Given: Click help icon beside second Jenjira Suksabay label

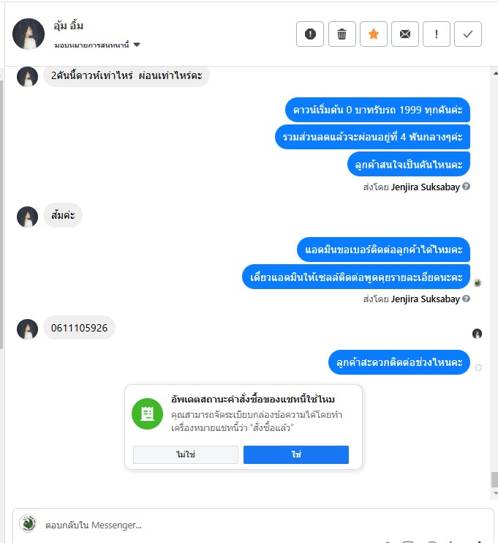Looking at the screenshot, I should (x=466, y=299).
